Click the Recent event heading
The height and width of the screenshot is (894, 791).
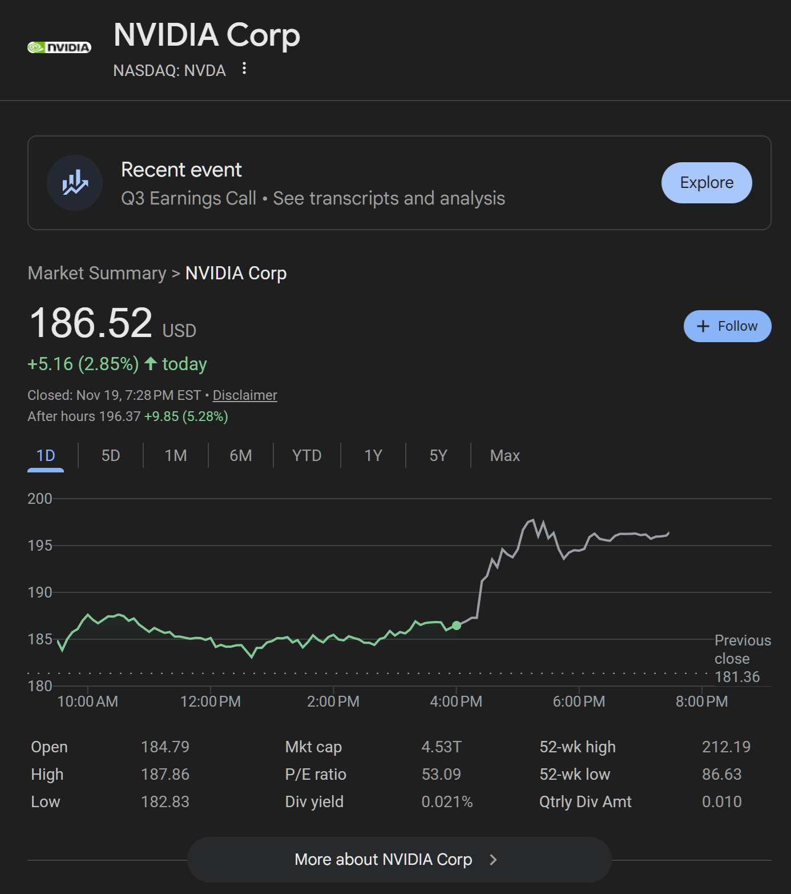coord(181,170)
